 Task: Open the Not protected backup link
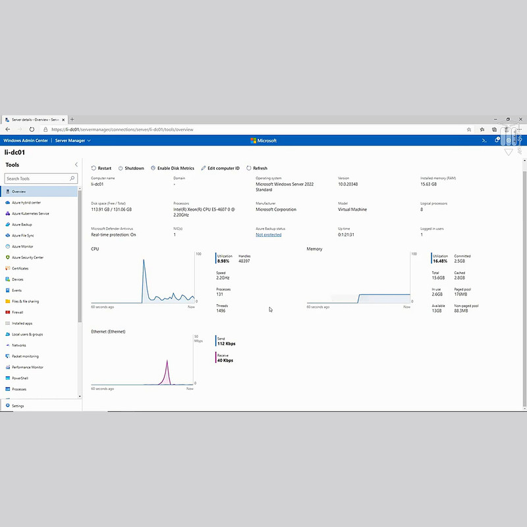point(269,235)
